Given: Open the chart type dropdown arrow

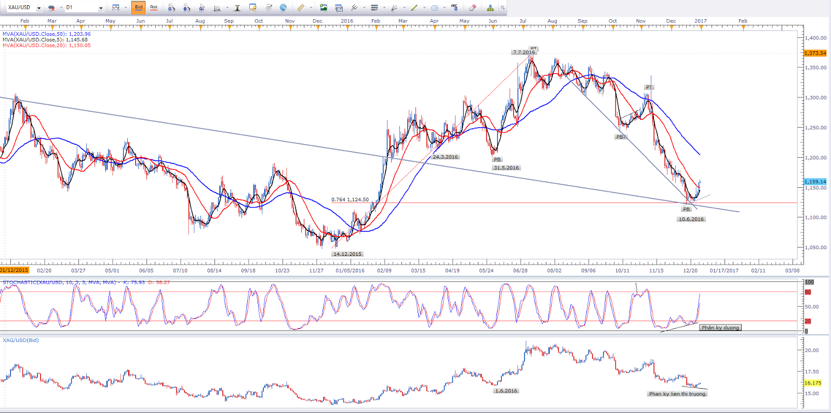Looking at the screenshot, I should click(125, 8).
